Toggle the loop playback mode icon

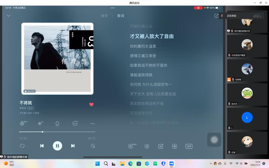[x=22, y=146]
